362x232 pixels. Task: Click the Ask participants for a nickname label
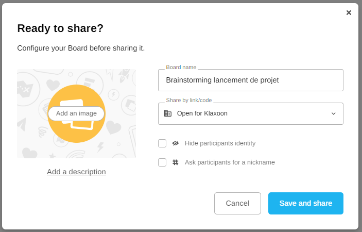230,162
